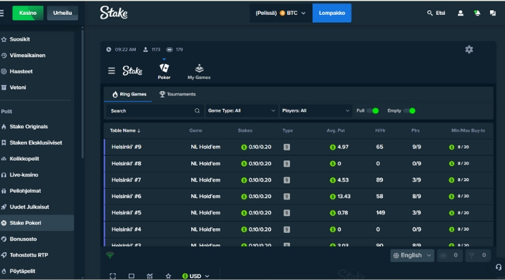Expand the Game Type: All dropdown

tap(242, 110)
